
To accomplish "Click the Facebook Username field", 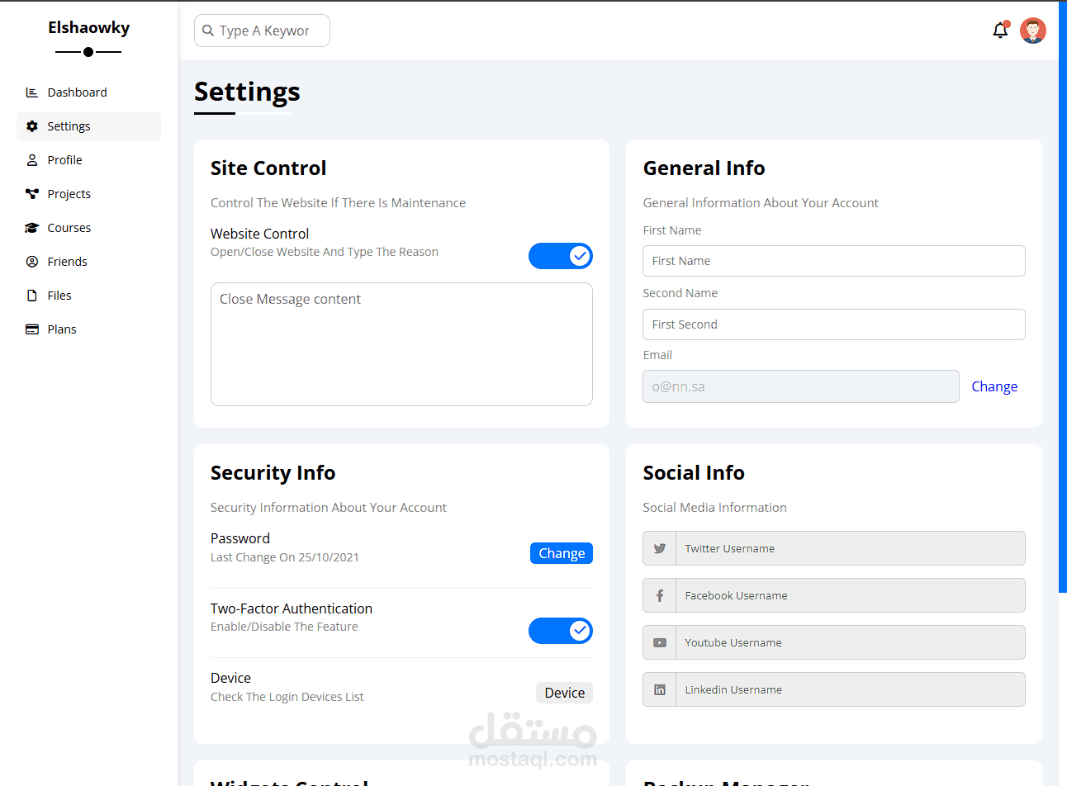I will coord(851,595).
